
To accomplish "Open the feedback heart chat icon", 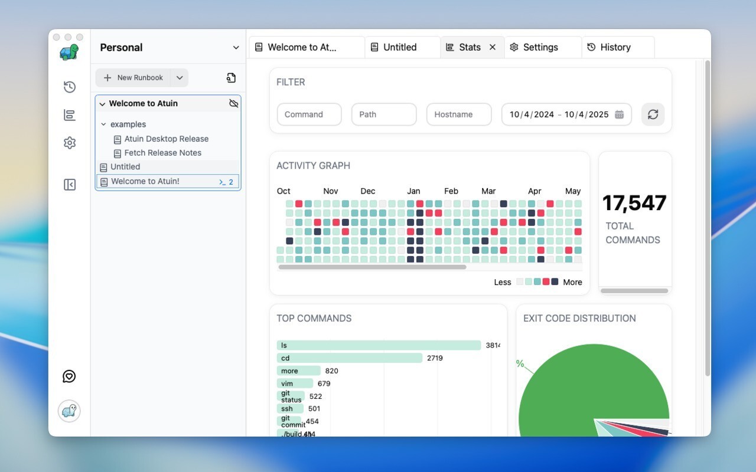I will (x=69, y=376).
